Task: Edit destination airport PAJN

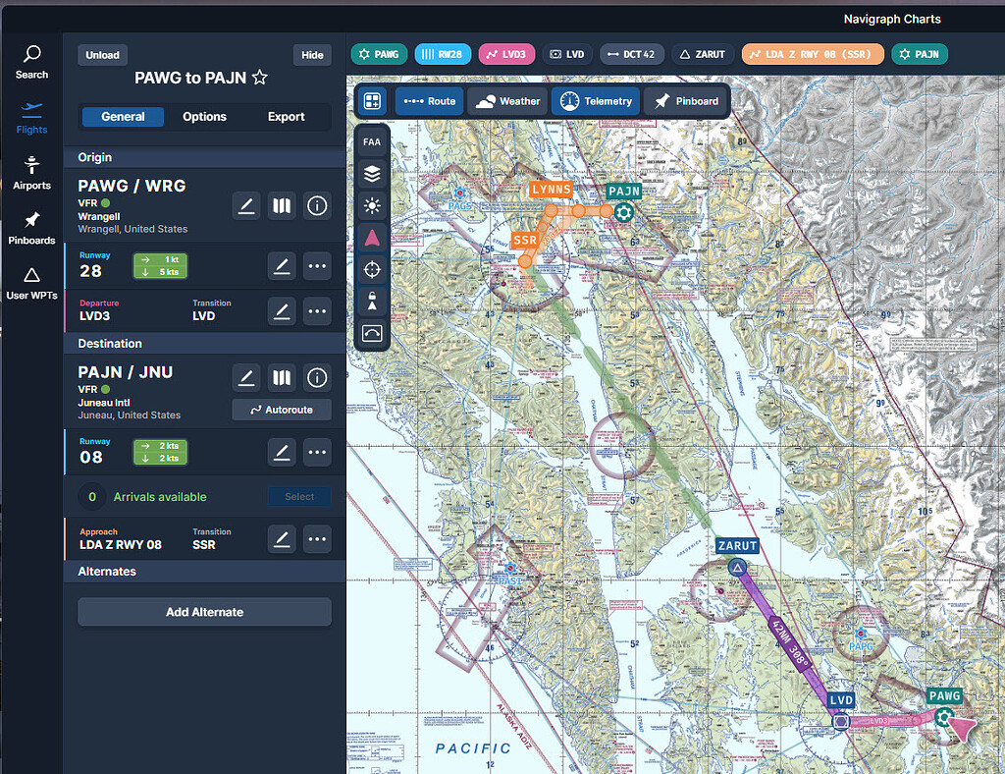Action: pos(246,378)
